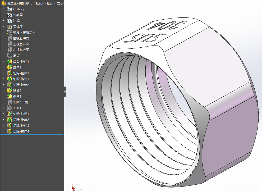This screenshot has height=191, width=262.
Task: Expand the 切除-拉伸1 feature
Action: pyautogui.click(x=3, y=73)
